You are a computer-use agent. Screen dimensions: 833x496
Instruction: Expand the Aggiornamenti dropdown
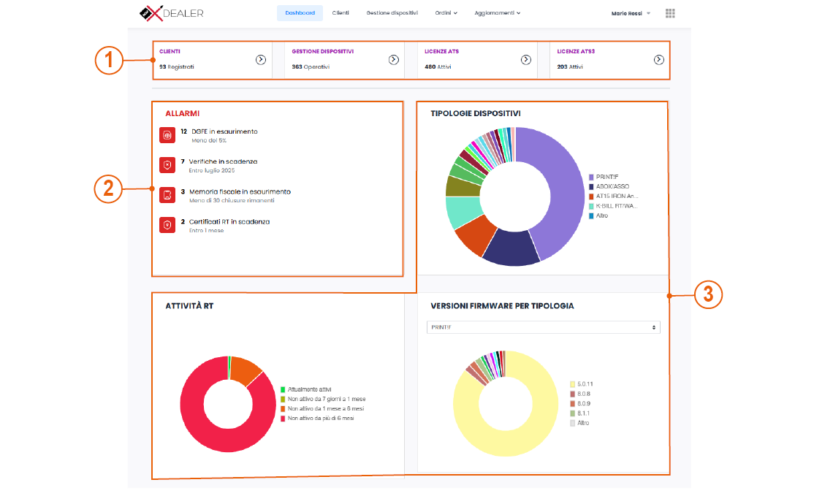click(498, 12)
